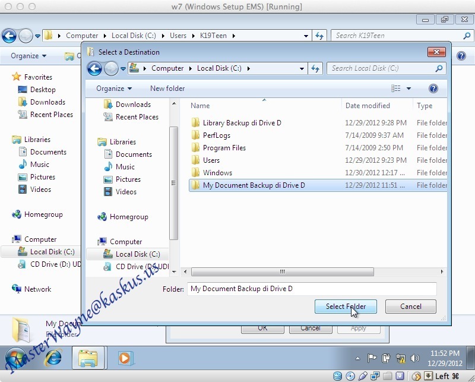Select the Windows folder in the file list
Viewport: 475px width, 382px height.
[318, 172]
